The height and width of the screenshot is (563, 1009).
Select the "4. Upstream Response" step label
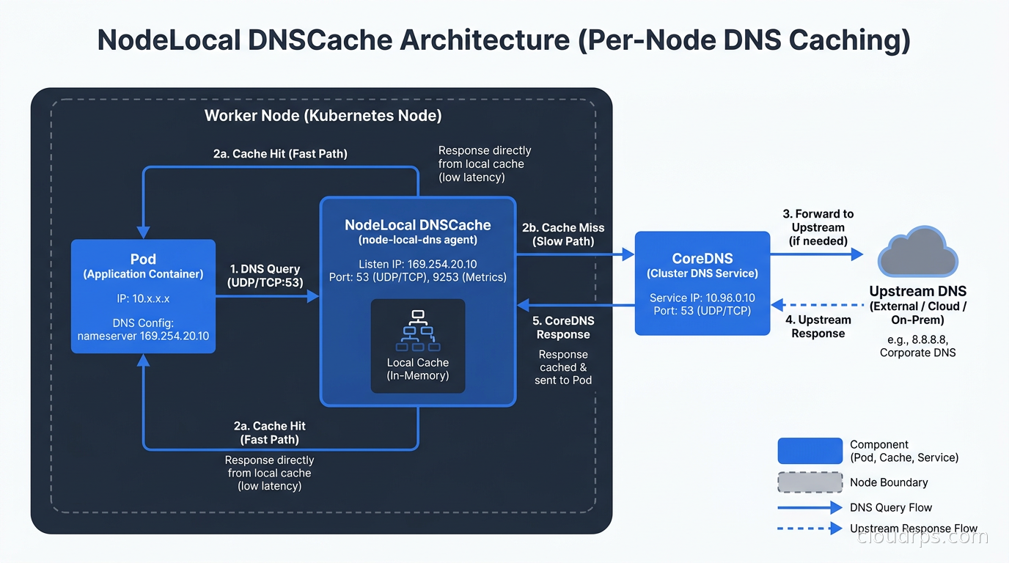click(818, 326)
